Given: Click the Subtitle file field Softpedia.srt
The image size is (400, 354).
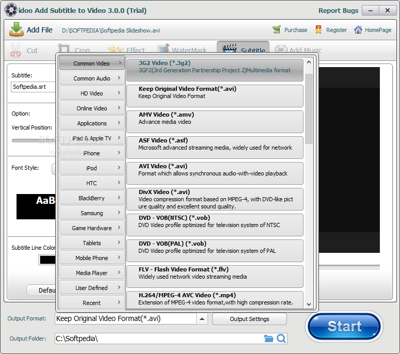Looking at the screenshot, I should pos(33,87).
